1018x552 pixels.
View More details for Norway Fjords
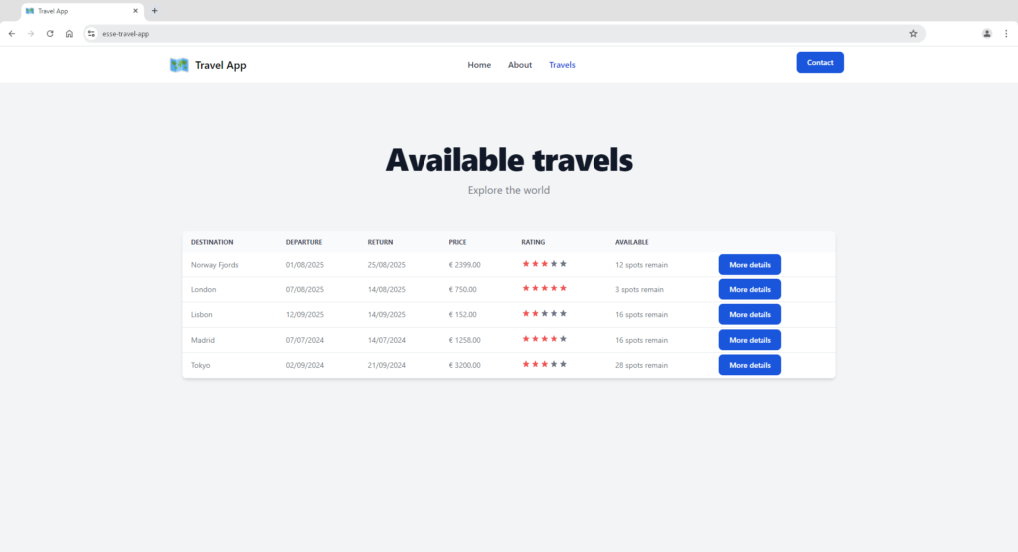click(x=750, y=265)
